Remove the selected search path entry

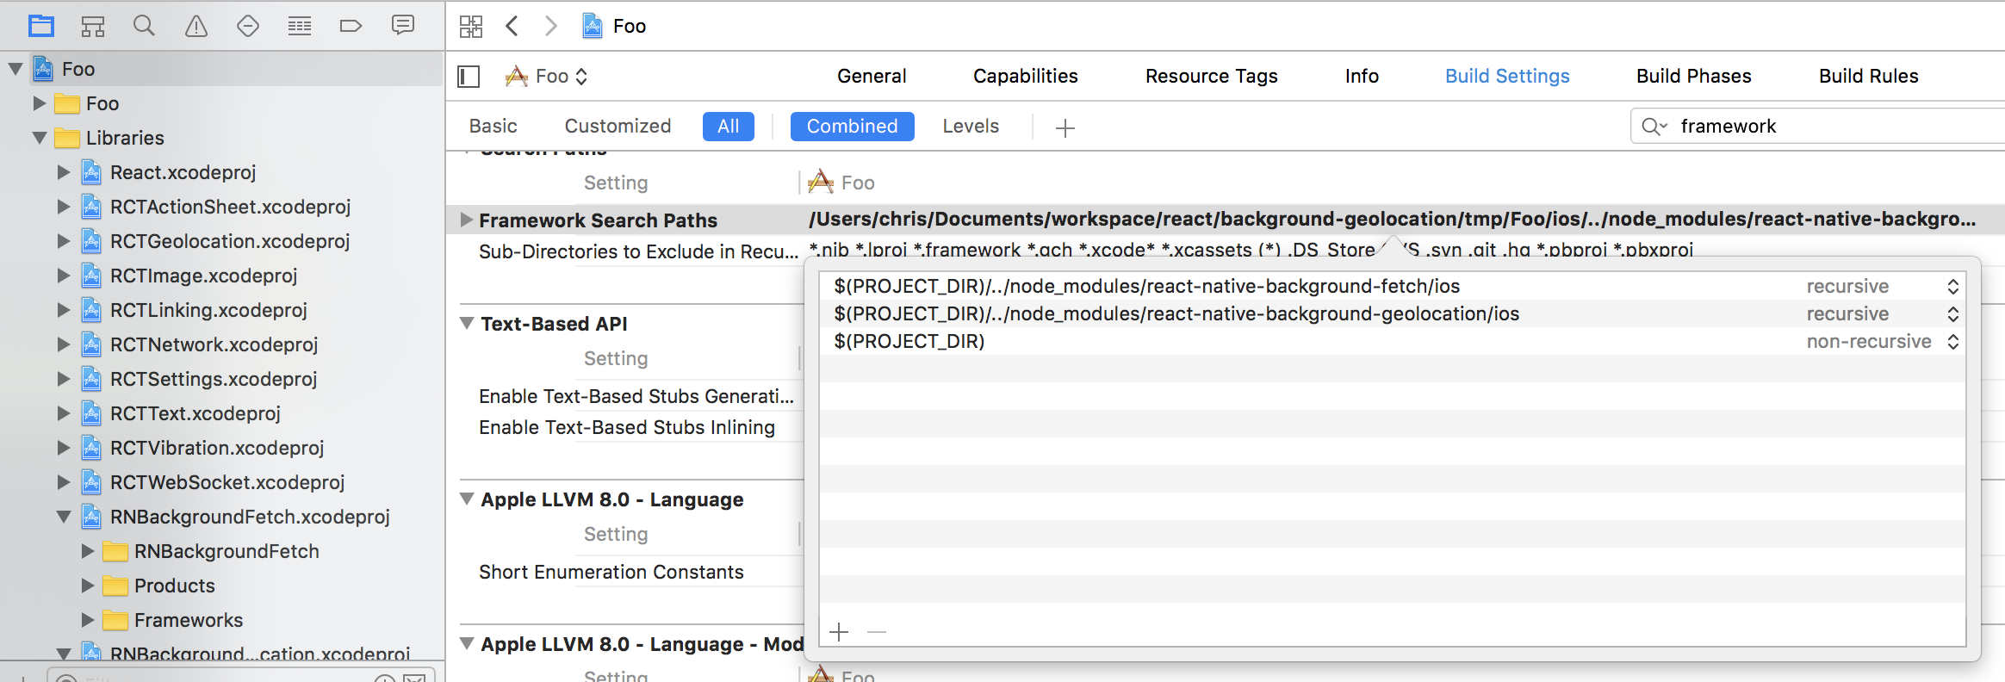tap(877, 633)
